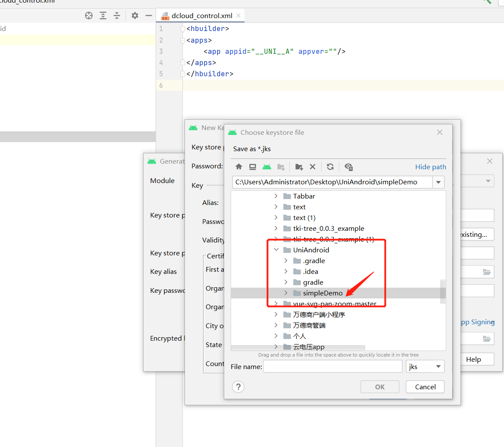
Task: Hide the project panel with minus icon
Action: 148,16
